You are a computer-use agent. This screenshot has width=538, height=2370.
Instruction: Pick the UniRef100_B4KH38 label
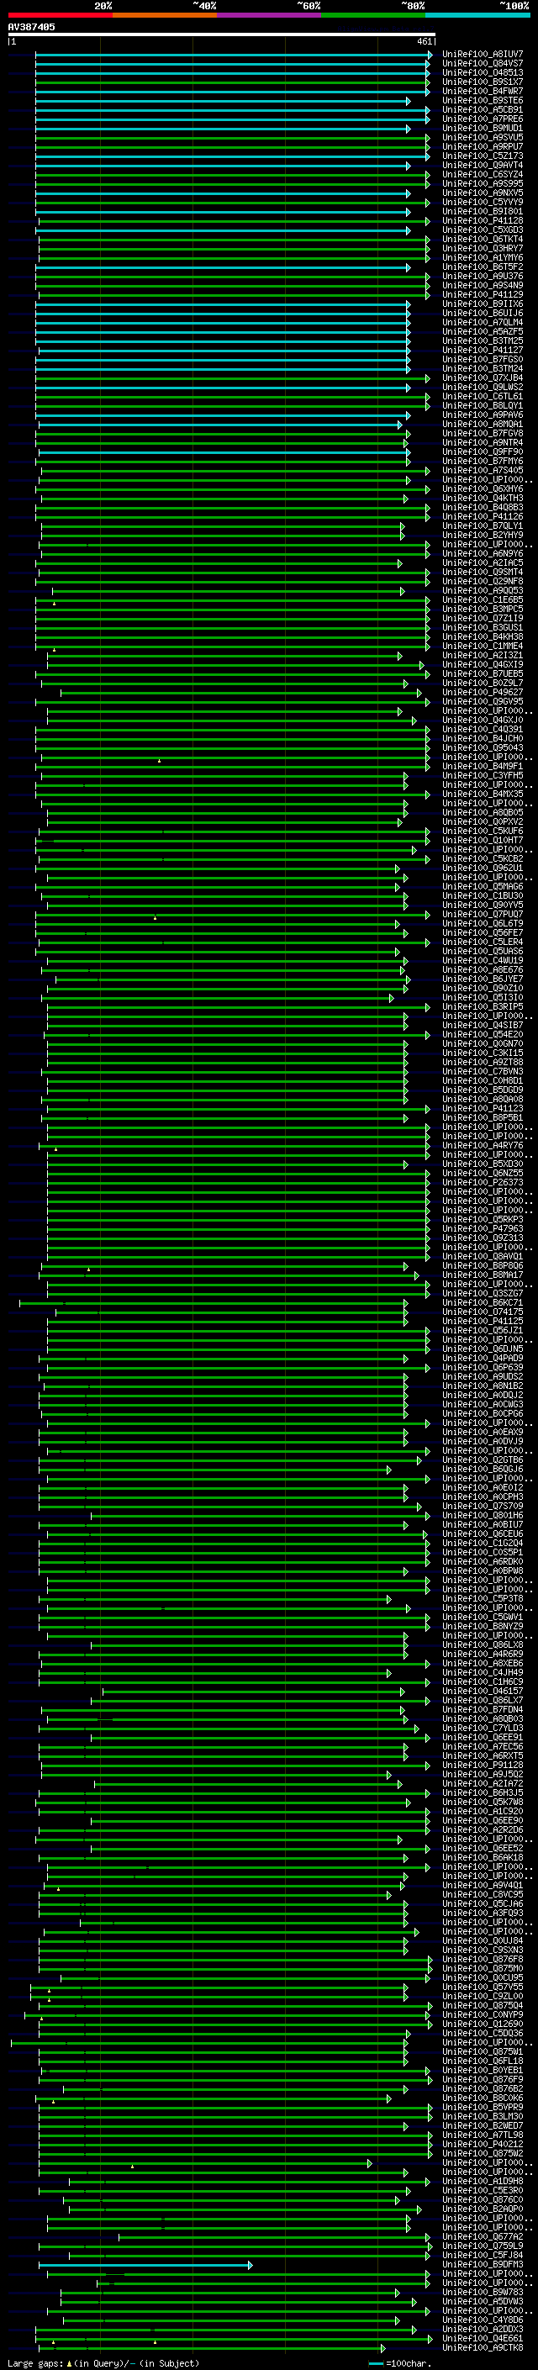point(483,636)
